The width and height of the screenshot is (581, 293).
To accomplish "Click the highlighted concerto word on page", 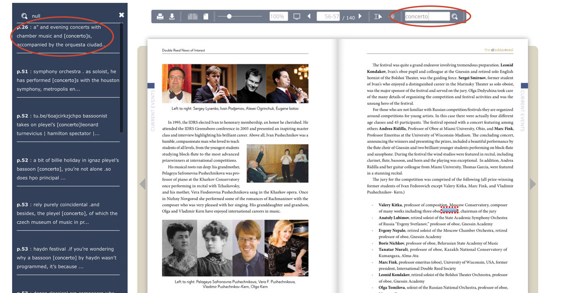I will (449, 211).
